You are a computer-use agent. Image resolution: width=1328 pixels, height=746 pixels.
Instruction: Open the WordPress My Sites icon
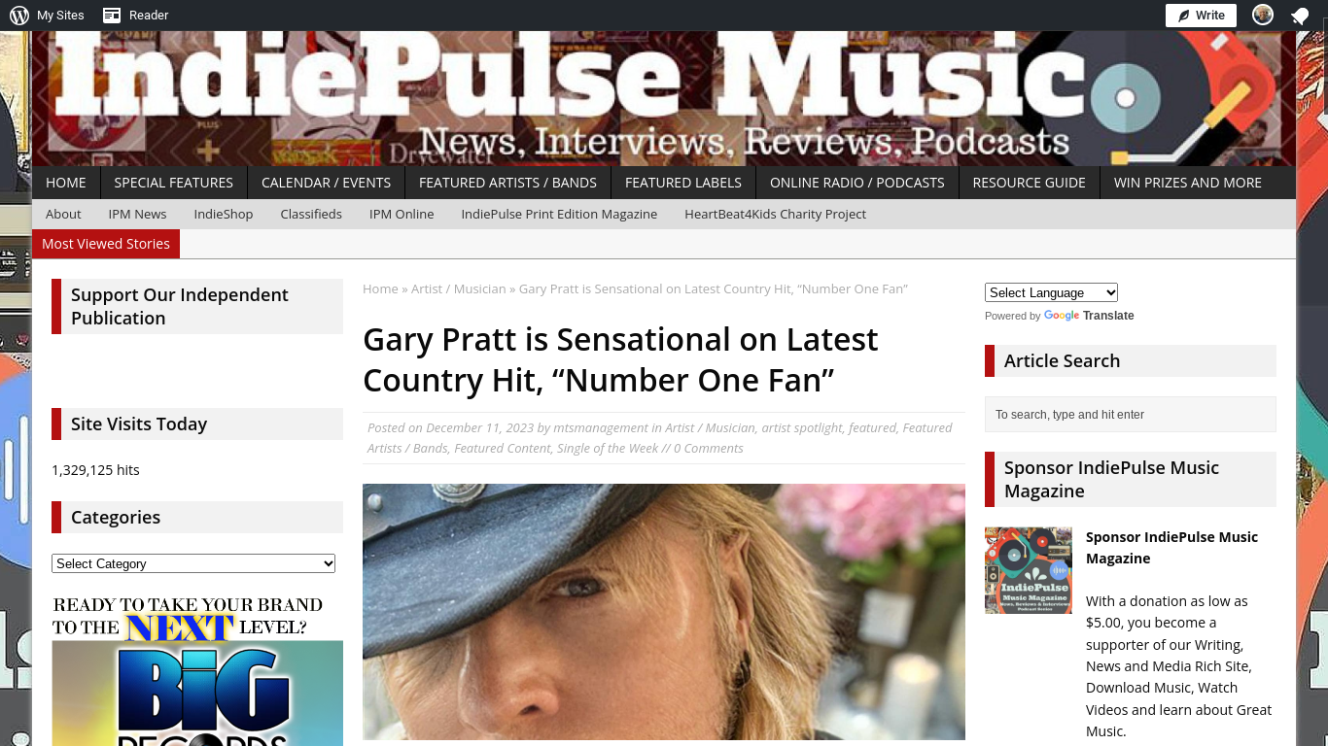19,16
